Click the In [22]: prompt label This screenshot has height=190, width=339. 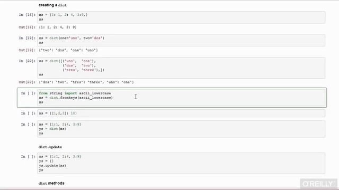click(x=27, y=61)
